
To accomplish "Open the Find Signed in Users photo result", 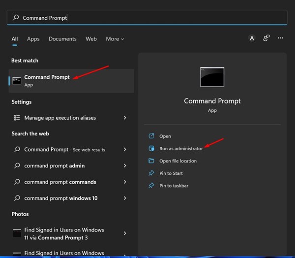I will click(x=64, y=233).
